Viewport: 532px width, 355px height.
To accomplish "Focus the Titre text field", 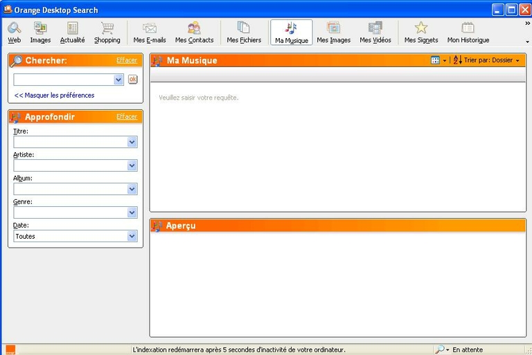I will coord(71,142).
